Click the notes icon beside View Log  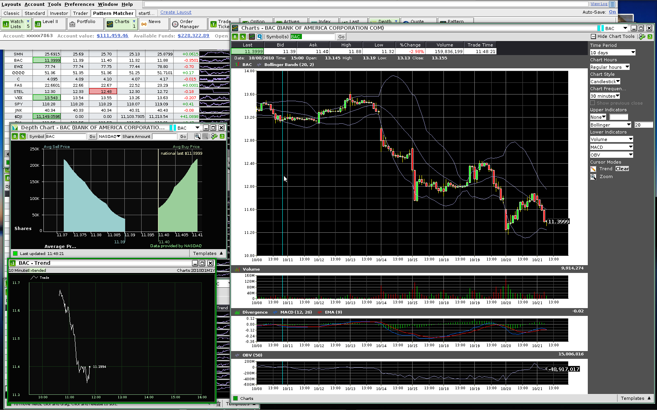[612, 4]
